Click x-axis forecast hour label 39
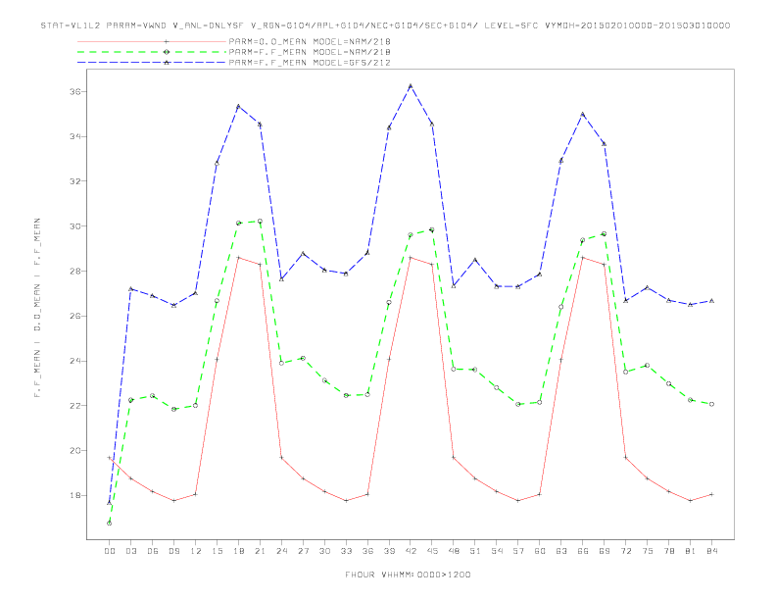This screenshot has width=776, height=600. (389, 551)
